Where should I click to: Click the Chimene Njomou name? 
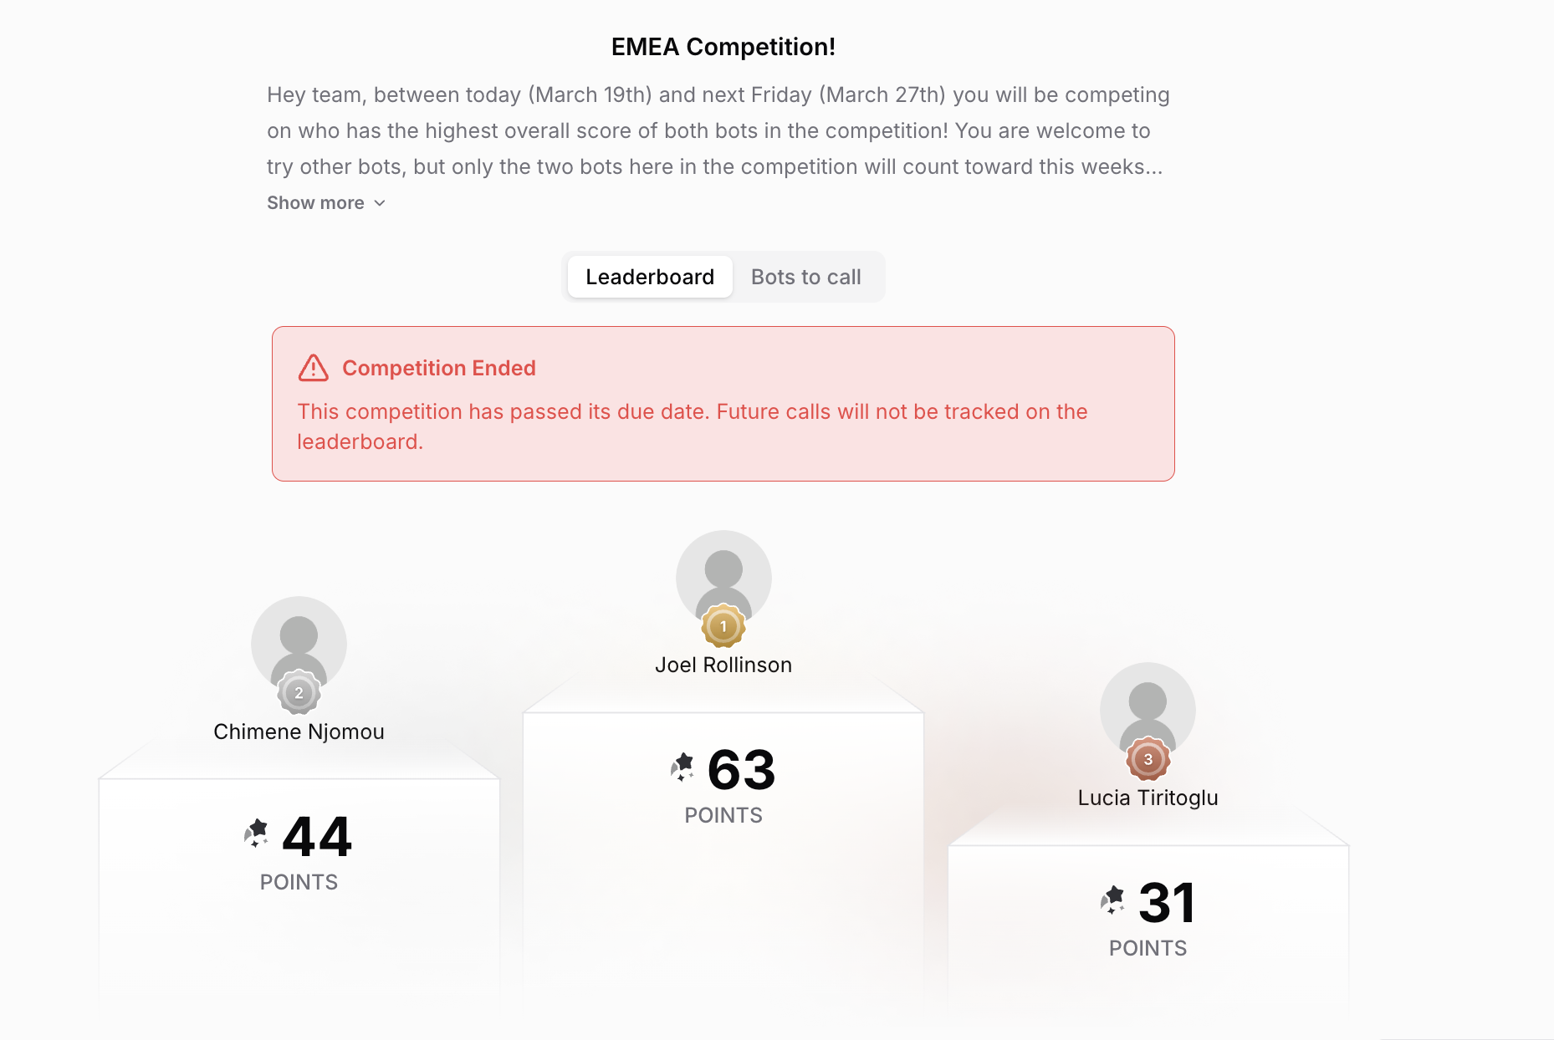(x=299, y=732)
